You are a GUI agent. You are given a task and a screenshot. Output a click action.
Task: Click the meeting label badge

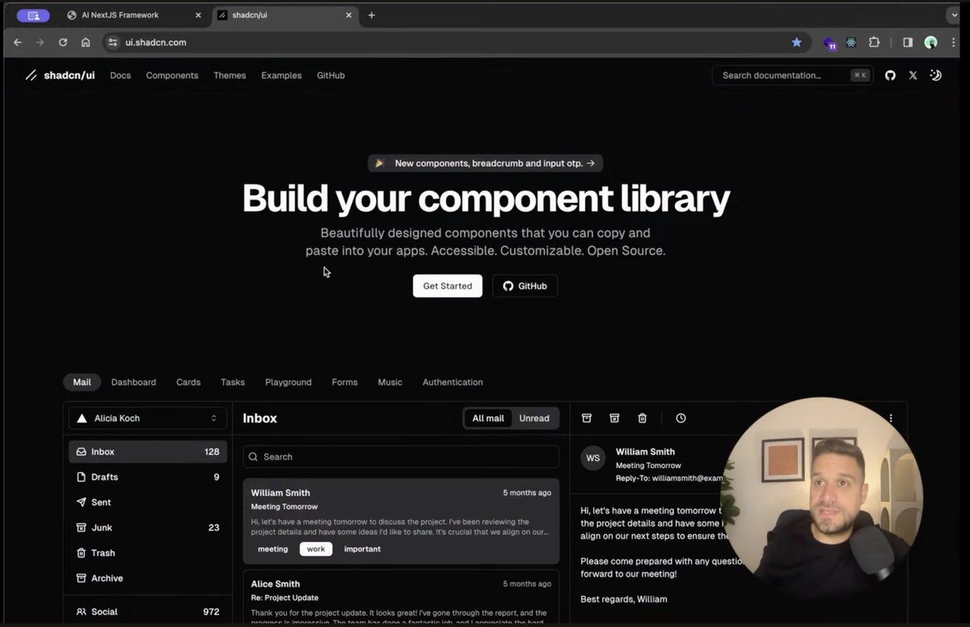[272, 549]
